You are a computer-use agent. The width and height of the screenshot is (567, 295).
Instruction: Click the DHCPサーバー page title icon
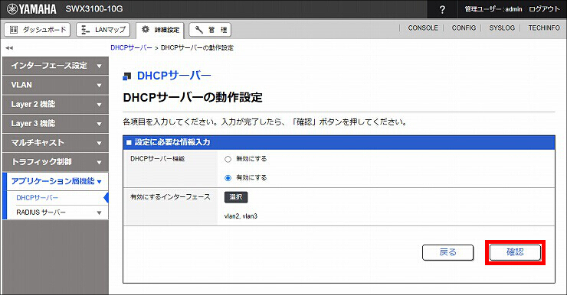click(x=127, y=76)
